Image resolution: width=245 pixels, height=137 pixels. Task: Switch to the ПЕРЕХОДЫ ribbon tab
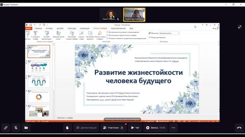[x=72, y=29]
